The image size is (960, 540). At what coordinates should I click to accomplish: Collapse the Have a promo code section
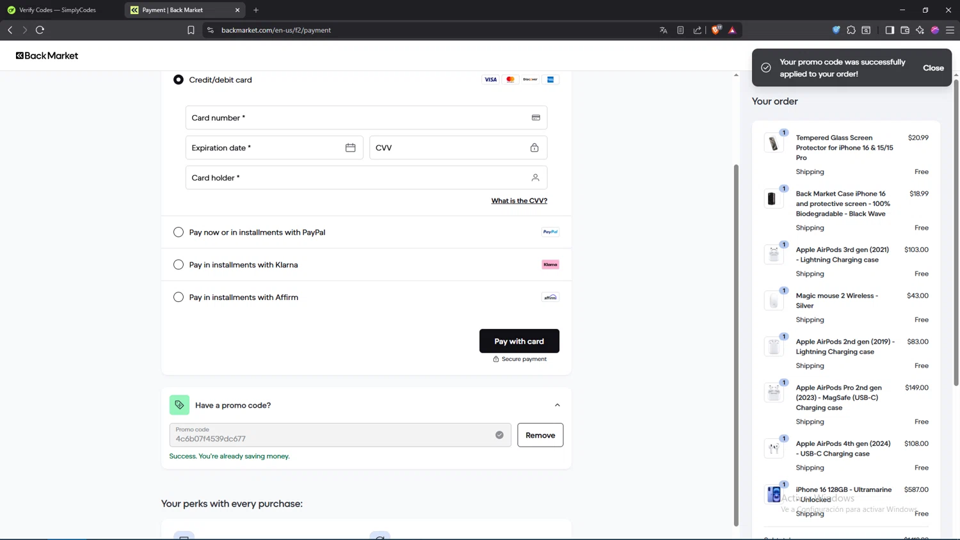pyautogui.click(x=557, y=405)
